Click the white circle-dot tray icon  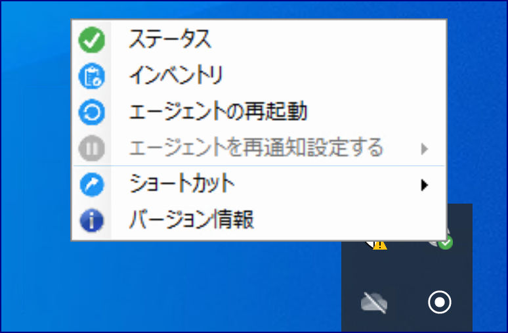point(440,302)
